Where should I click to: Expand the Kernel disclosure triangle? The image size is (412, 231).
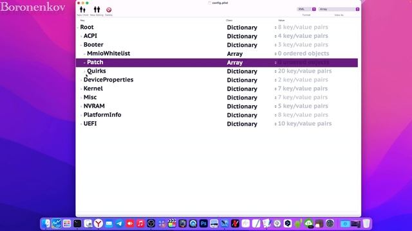(81, 89)
